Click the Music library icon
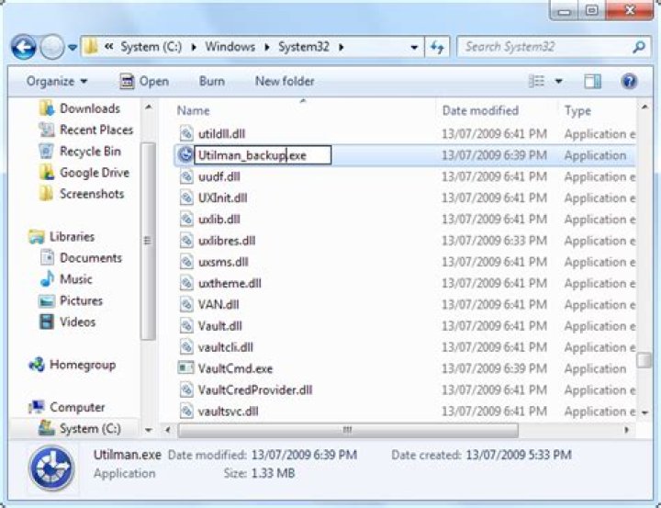This screenshot has width=661, height=508. tap(47, 279)
